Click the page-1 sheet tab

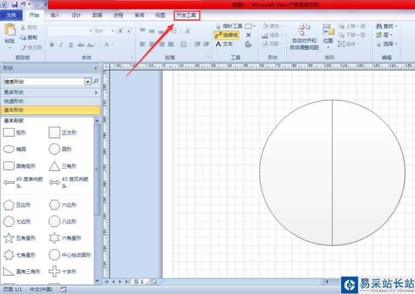coord(139,281)
